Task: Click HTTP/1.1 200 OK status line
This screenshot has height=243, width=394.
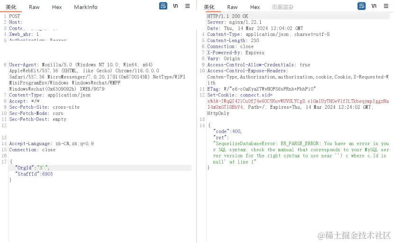Action: [x=228, y=16]
